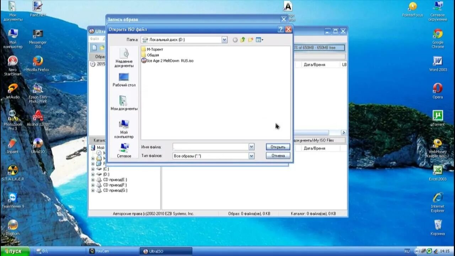
Task: Open ImgBurn desktop icon
Action: 13,228
